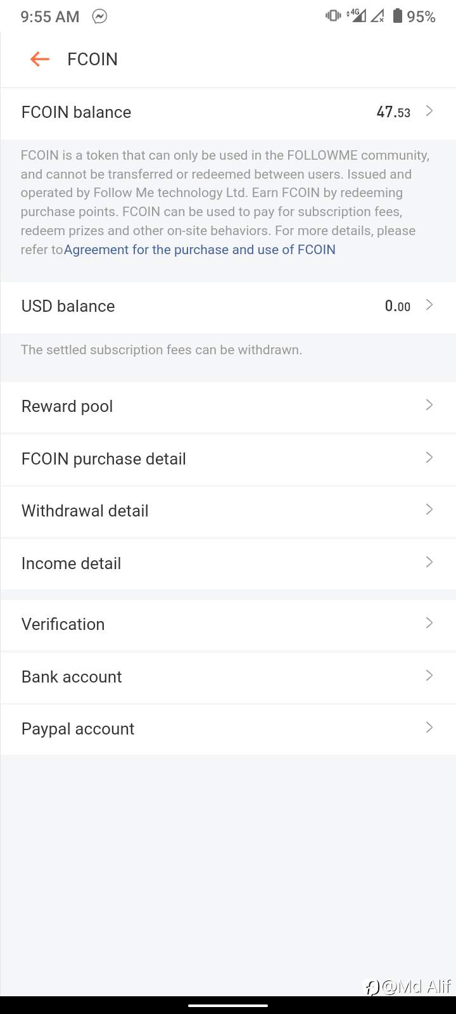Screen dimensions: 456x1014
Task: Tap the 0.00 USD balance value
Action: tap(398, 306)
